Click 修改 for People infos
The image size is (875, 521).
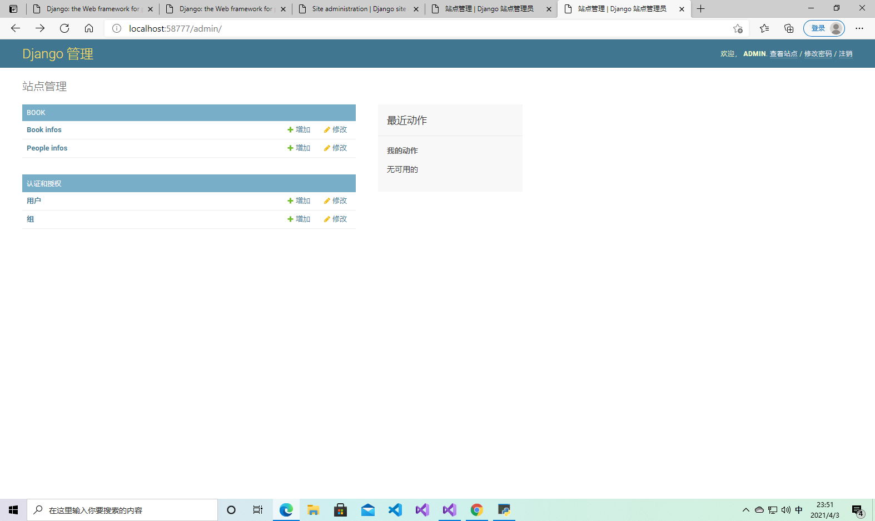[336, 148]
